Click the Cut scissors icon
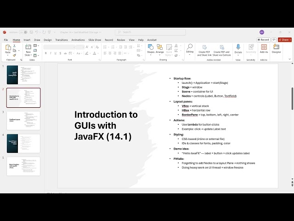This screenshot has height=221, width=294. tap(14, 46)
